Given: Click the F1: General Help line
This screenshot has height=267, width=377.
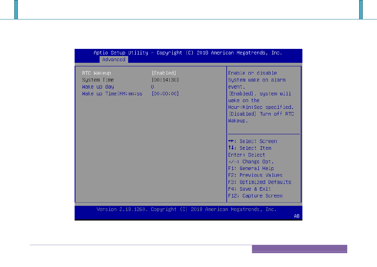Looking at the screenshot, I should coord(251,168).
